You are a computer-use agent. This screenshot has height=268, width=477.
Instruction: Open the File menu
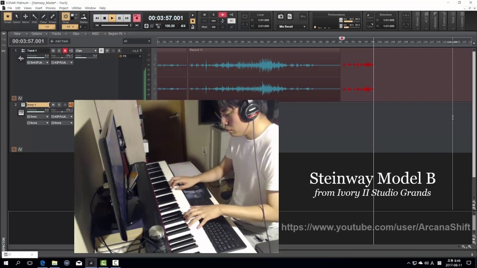tap(10, 8)
